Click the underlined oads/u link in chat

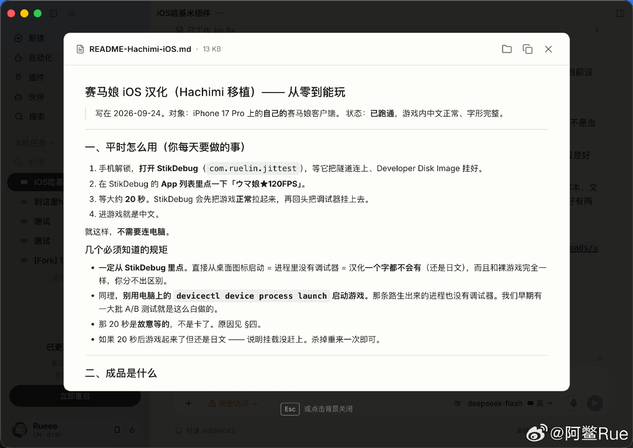click(584, 248)
